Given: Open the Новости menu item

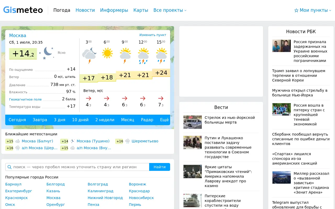Looking at the screenshot, I should pyautogui.click(x=85, y=10).
